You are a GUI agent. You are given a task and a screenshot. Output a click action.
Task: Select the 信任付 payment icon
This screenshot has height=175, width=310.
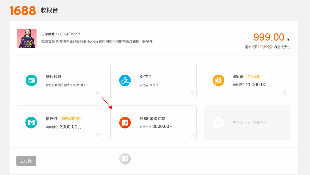tap(31, 122)
